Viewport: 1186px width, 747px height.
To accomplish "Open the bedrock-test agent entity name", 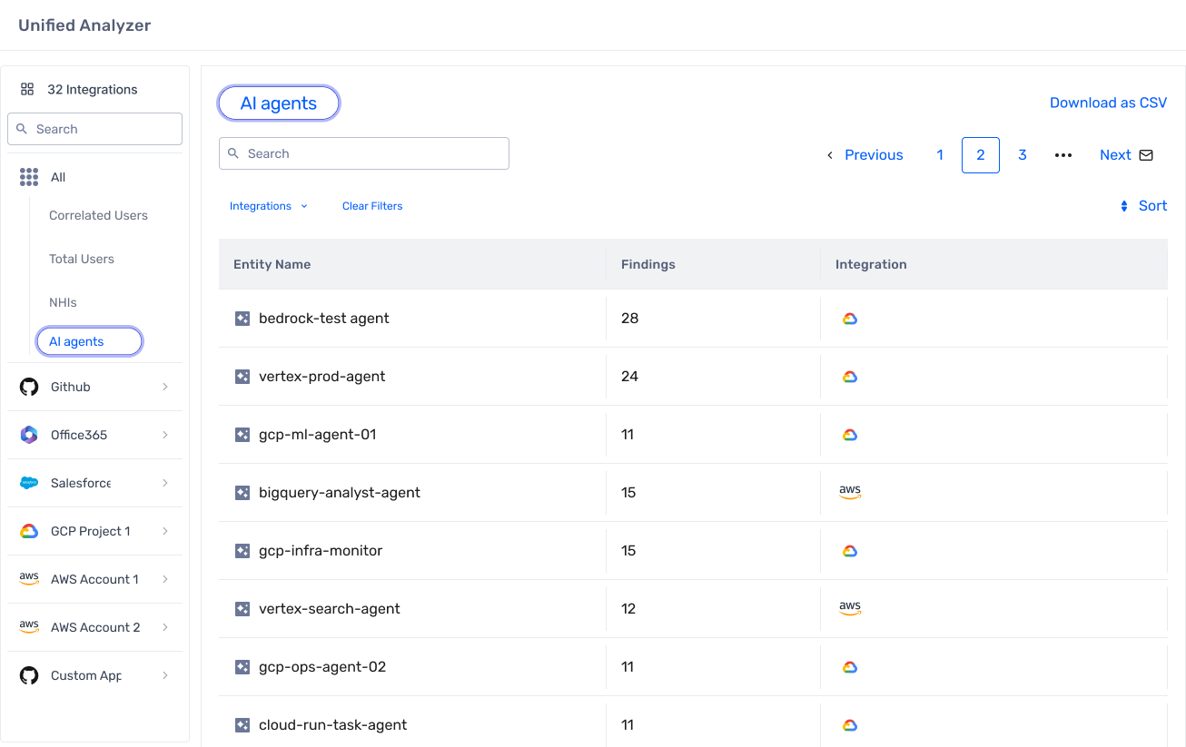I will (x=324, y=319).
